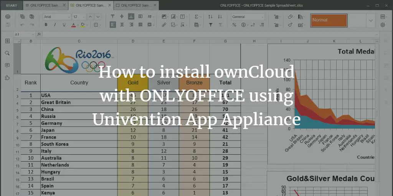Decrease decimal places
This screenshot has height=196, width=393.
pos(253,25)
